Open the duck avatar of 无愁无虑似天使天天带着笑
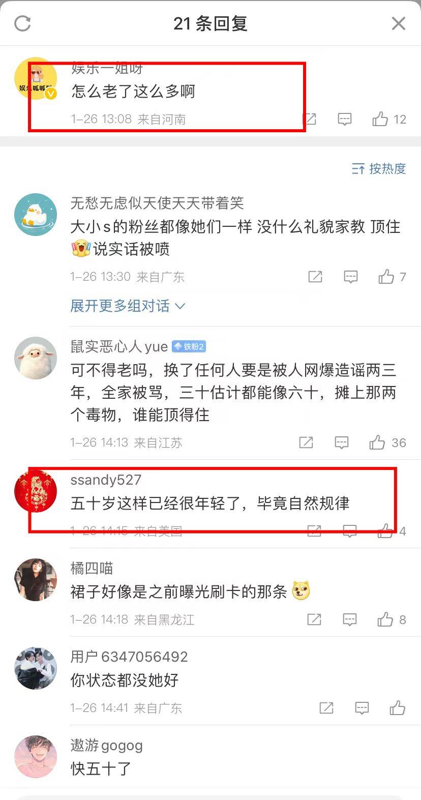The width and height of the screenshot is (421, 800). click(35, 214)
